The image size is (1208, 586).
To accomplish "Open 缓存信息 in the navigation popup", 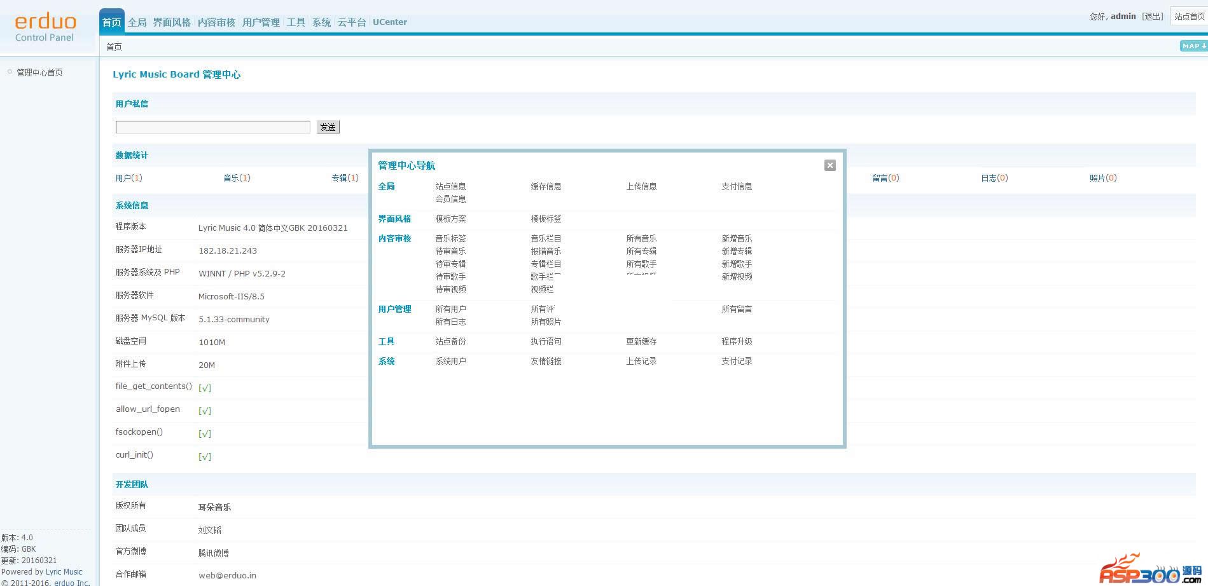I will pos(546,186).
